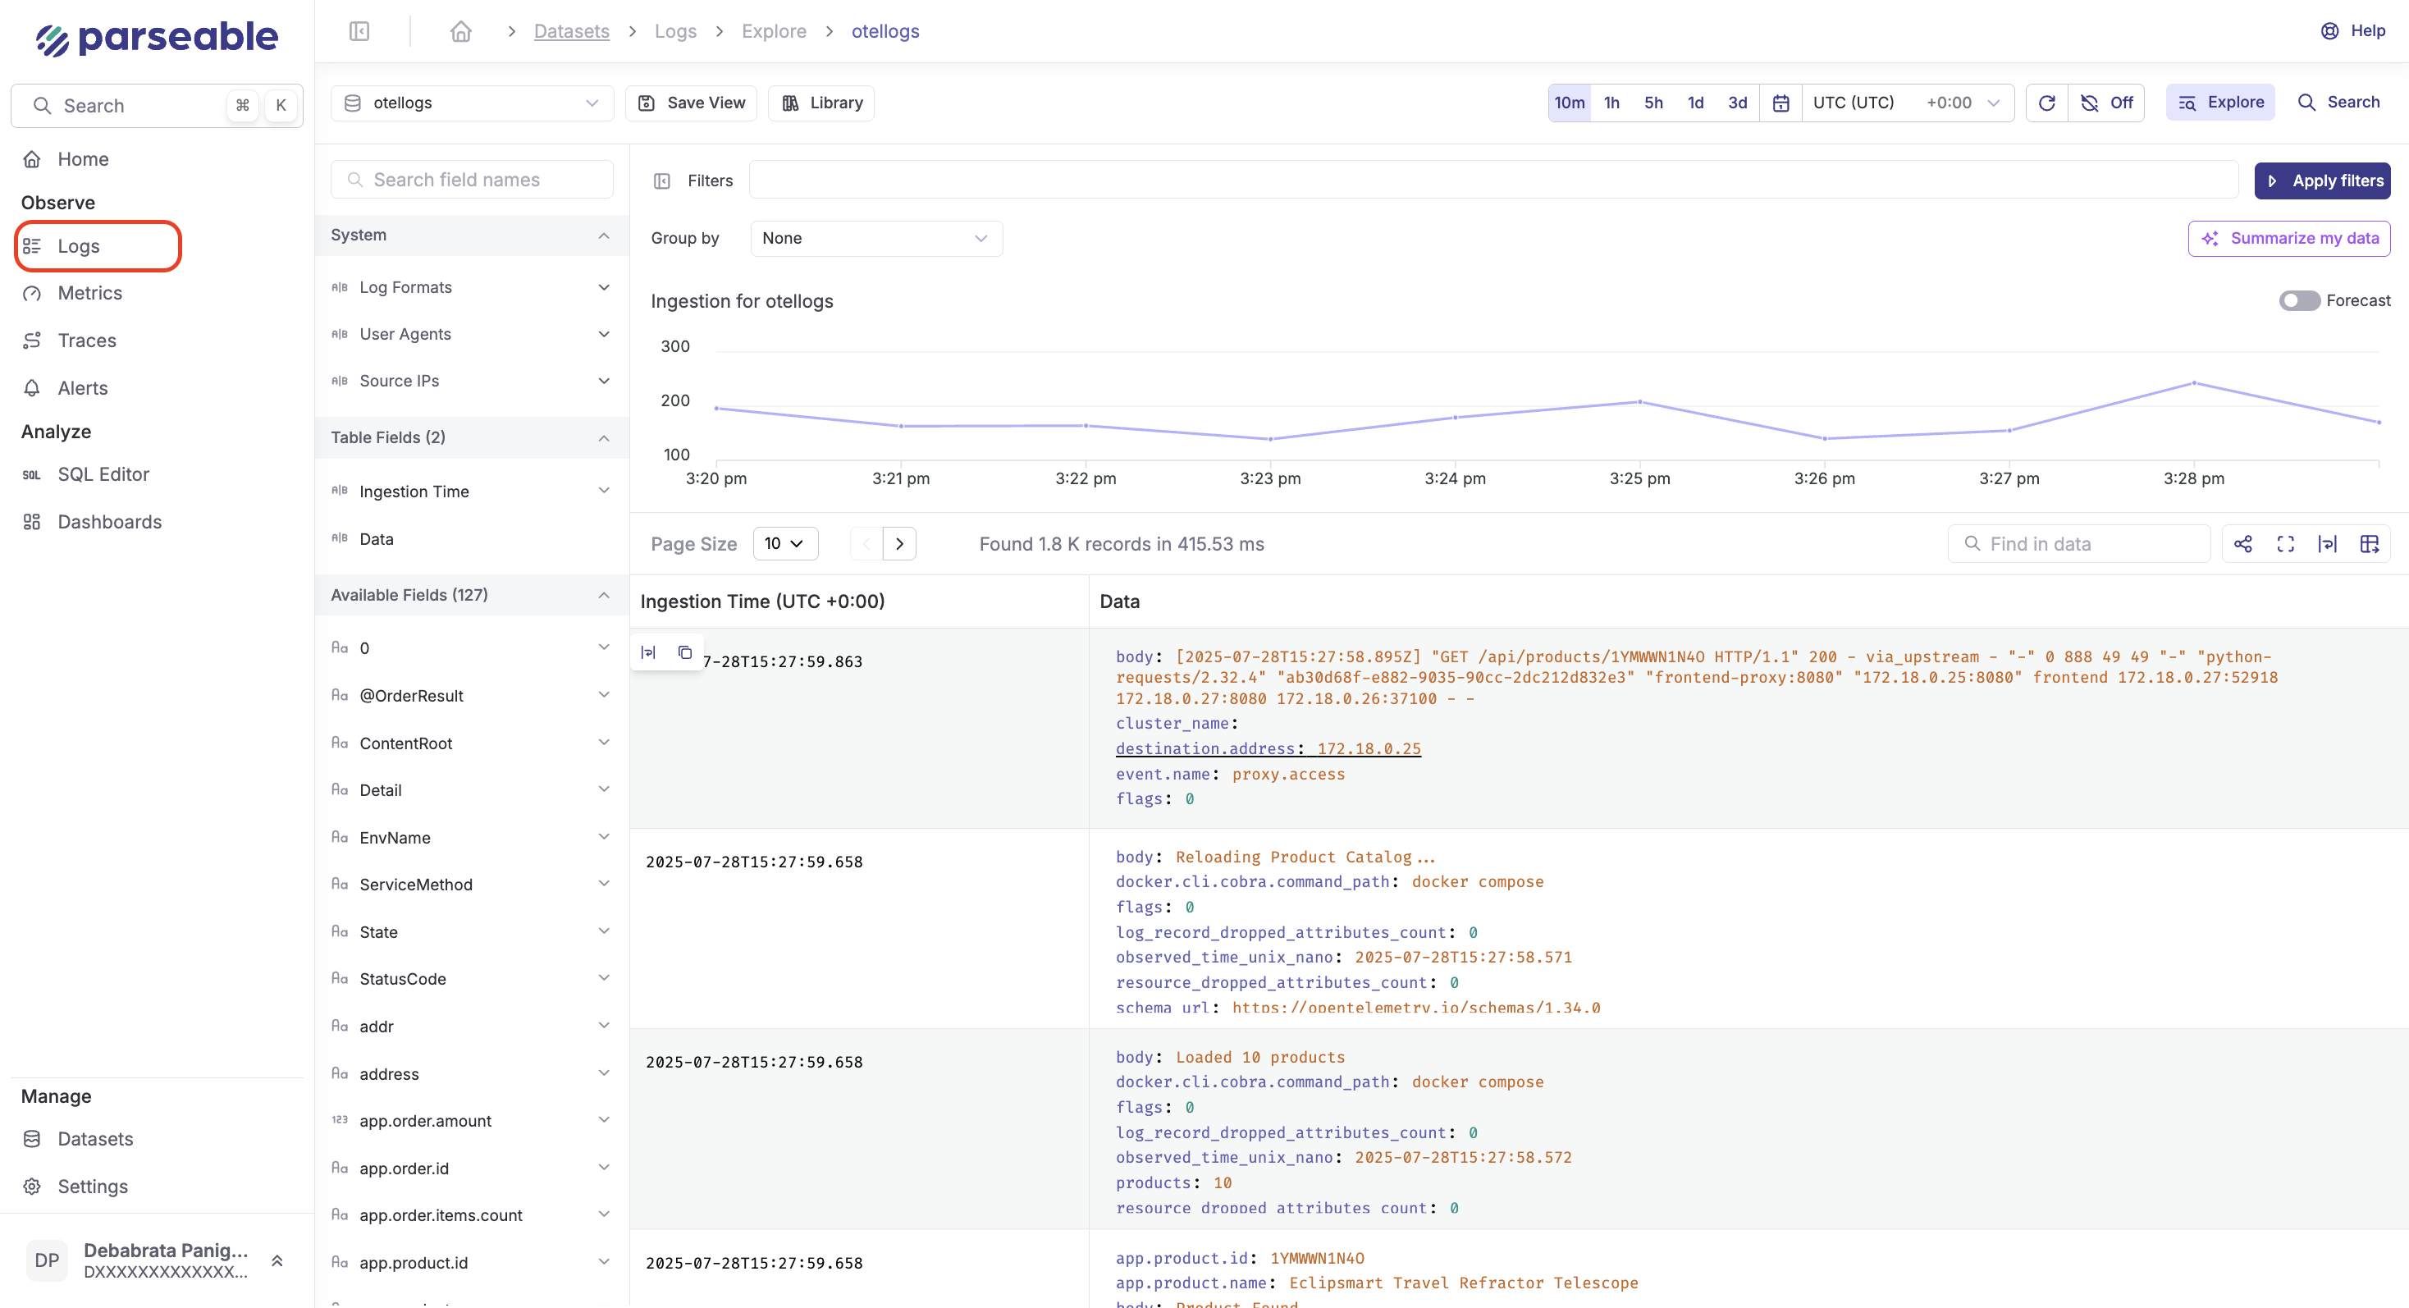Click Summarize my data button
2409x1308 pixels.
[x=2288, y=237]
